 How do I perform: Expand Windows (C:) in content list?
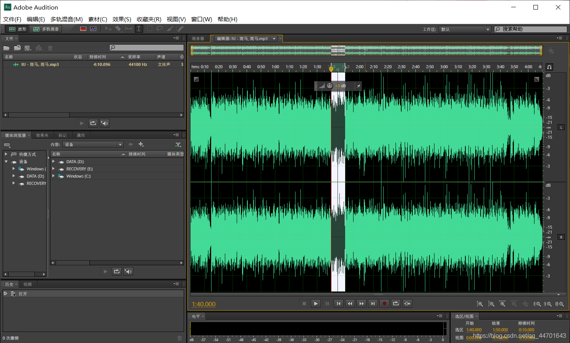53,176
